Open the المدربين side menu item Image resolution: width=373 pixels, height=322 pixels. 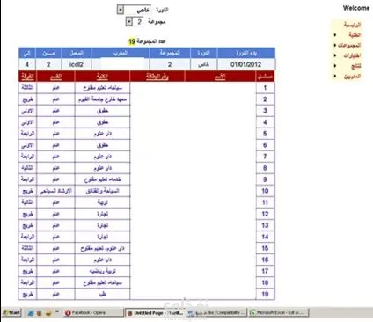point(352,77)
